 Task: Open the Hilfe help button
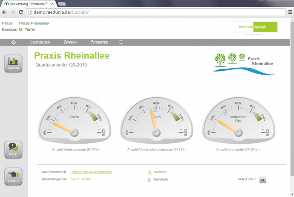13,149
